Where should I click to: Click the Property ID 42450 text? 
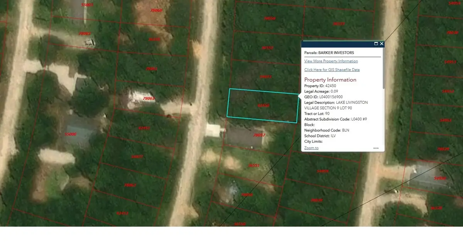pyautogui.click(x=320, y=86)
